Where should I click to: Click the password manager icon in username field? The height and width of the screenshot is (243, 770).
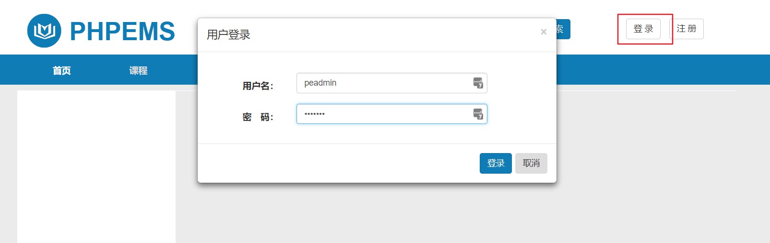coord(478,83)
